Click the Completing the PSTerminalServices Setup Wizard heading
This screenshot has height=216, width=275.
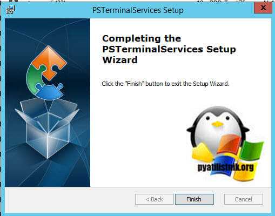[169, 49]
